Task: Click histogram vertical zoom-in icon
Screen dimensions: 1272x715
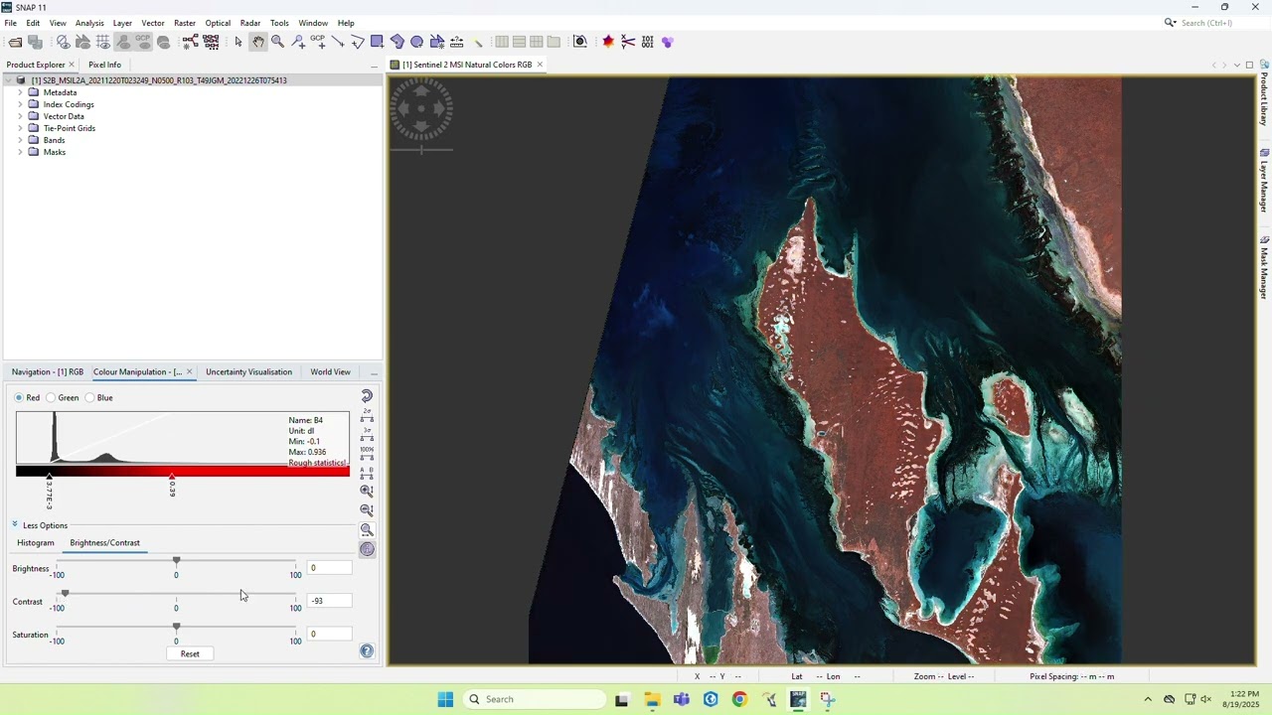Action: [367, 491]
